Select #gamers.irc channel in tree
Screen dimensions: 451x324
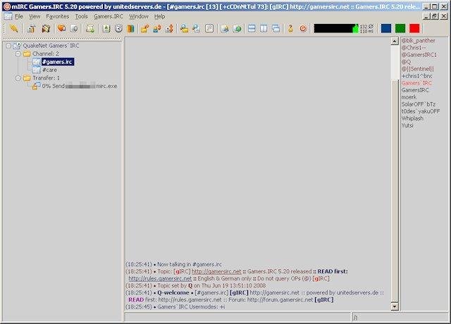pyautogui.click(x=58, y=62)
